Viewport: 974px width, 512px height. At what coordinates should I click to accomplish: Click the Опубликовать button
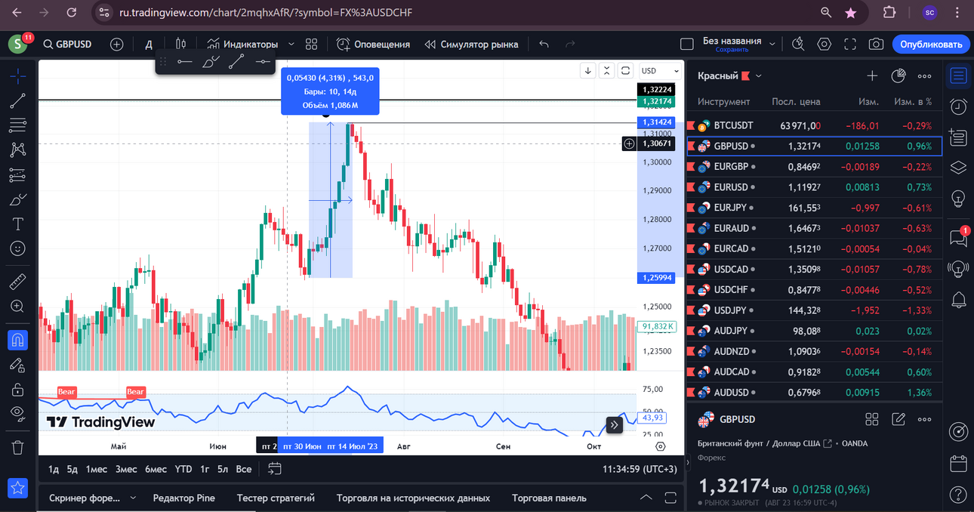[931, 45]
